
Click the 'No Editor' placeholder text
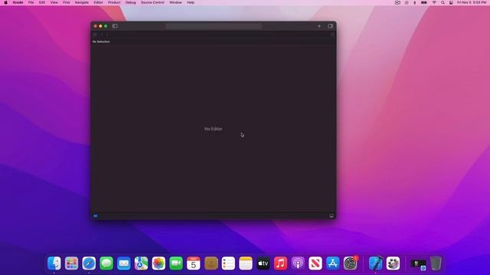pyautogui.click(x=214, y=129)
